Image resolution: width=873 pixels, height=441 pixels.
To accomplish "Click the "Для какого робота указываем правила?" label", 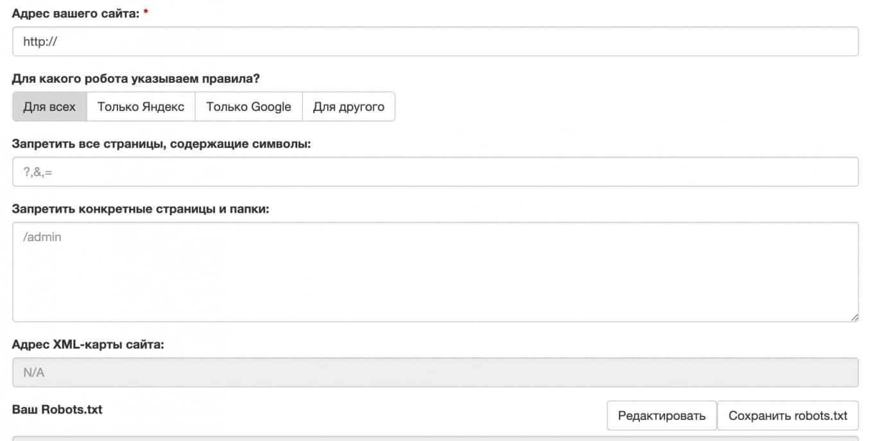I will click(135, 78).
